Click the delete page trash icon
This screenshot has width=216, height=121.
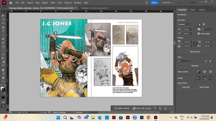pos(210,61)
